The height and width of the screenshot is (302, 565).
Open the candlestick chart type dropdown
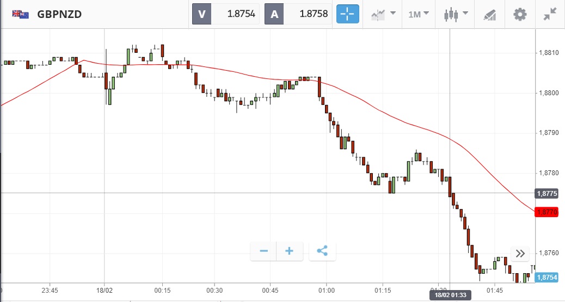(456, 14)
